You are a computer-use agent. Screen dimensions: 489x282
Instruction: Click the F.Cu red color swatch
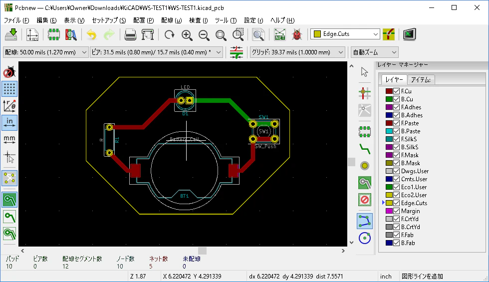click(389, 91)
